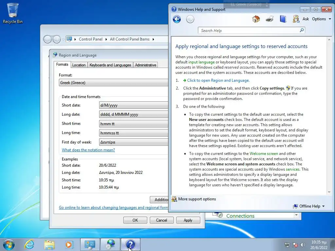Switch to the Formats tab
The width and height of the screenshot is (335, 251).
[x=62, y=64]
